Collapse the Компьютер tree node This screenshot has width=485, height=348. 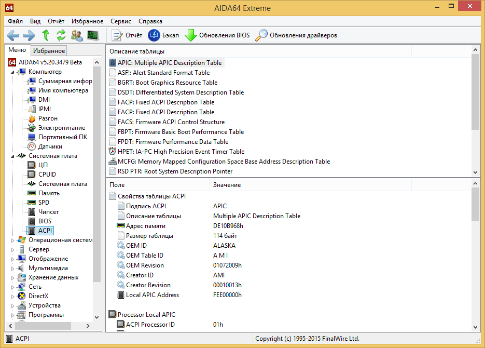12,72
